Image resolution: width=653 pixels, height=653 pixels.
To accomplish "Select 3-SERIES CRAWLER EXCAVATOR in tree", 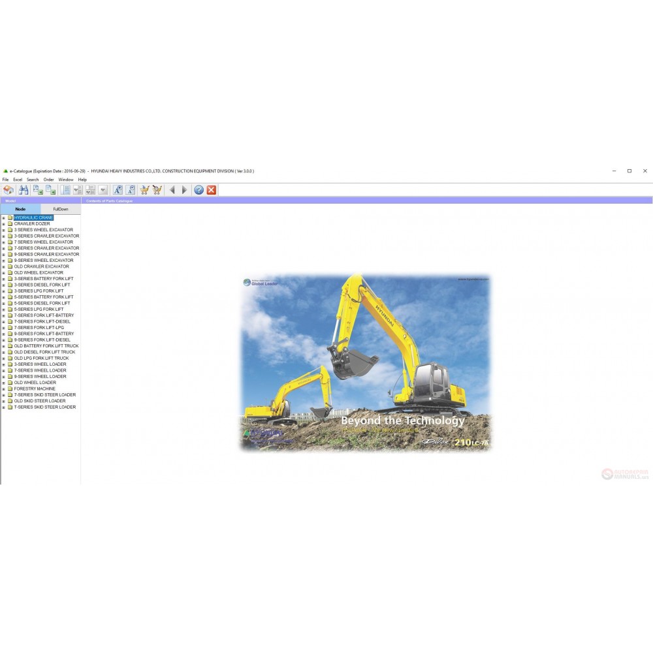I will pos(46,236).
